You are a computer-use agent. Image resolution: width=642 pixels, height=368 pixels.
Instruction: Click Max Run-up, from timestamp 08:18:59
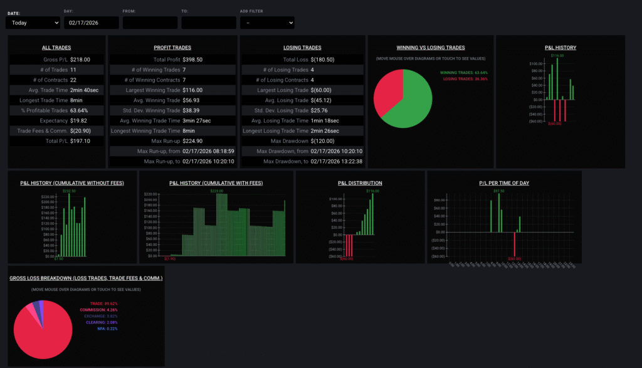(x=208, y=151)
